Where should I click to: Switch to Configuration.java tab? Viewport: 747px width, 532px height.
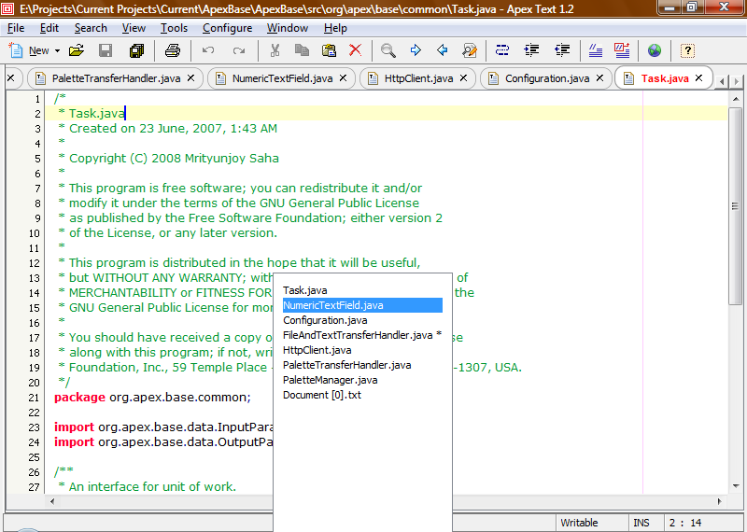[547, 78]
